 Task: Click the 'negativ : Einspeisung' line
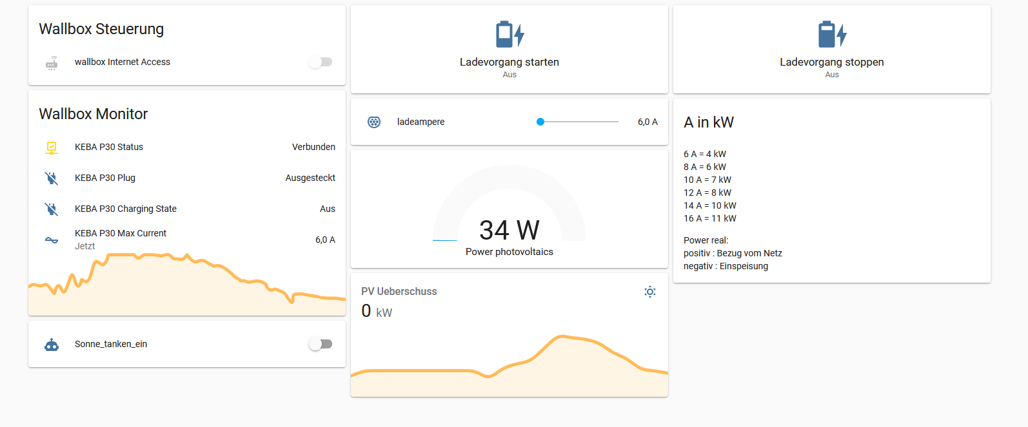(726, 267)
